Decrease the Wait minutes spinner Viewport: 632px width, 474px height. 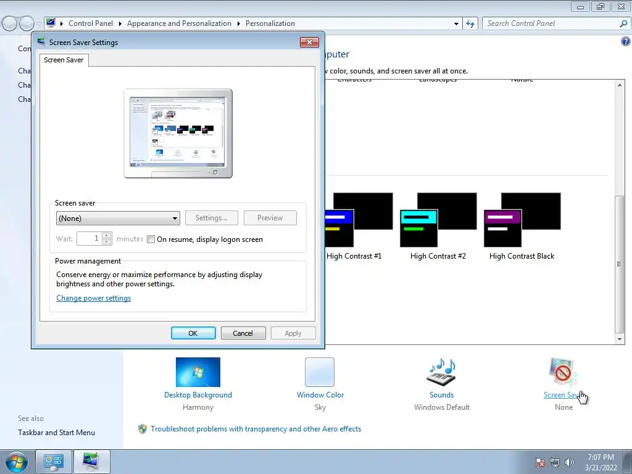[107, 242]
